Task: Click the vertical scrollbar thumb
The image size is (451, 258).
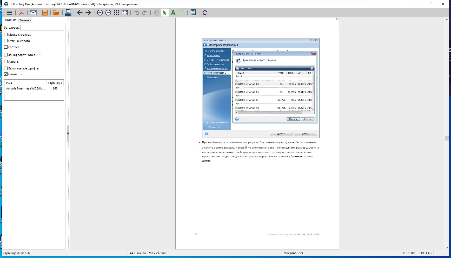Action: pos(447,138)
